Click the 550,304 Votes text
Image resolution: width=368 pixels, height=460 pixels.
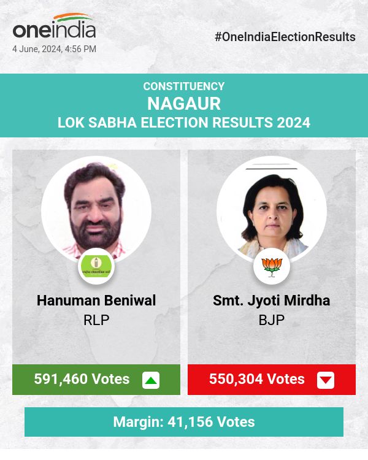click(x=257, y=379)
